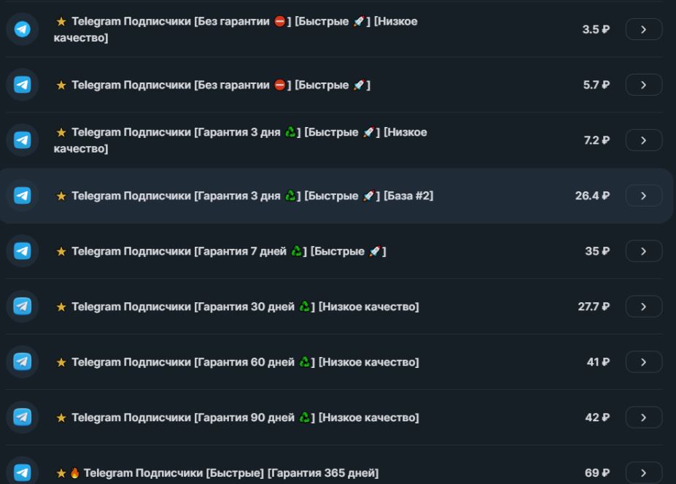Click the fire emoji on the 365 дней service
676x484 pixels.
pyautogui.click(x=74, y=473)
